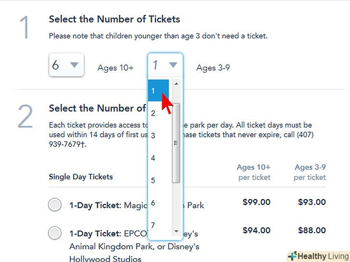The width and height of the screenshot is (350, 262).
Task: Open the Ages 10+ ticket quantity dropdown
Action: 66,65
